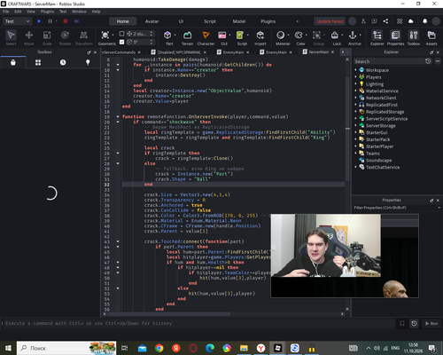This screenshot has width=443, height=355.
Task: Open the Part type dropdown arrow
Action: tap(175, 35)
